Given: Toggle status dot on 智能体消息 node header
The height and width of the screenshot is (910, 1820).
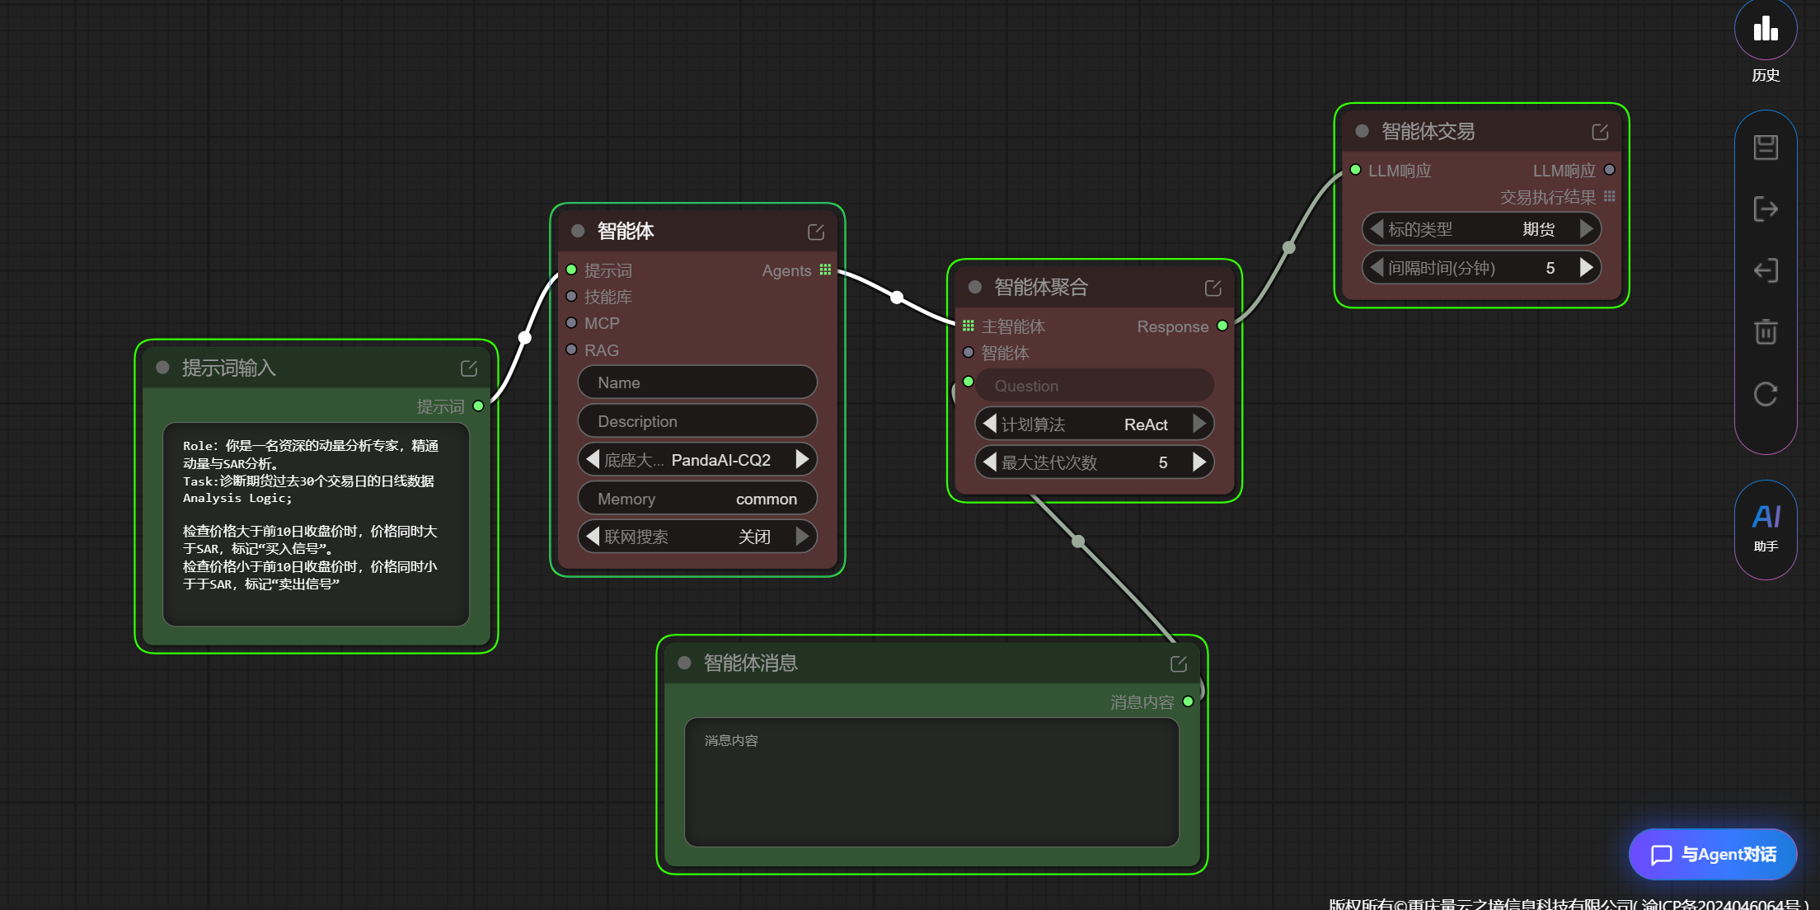Looking at the screenshot, I should pyautogui.click(x=684, y=663).
